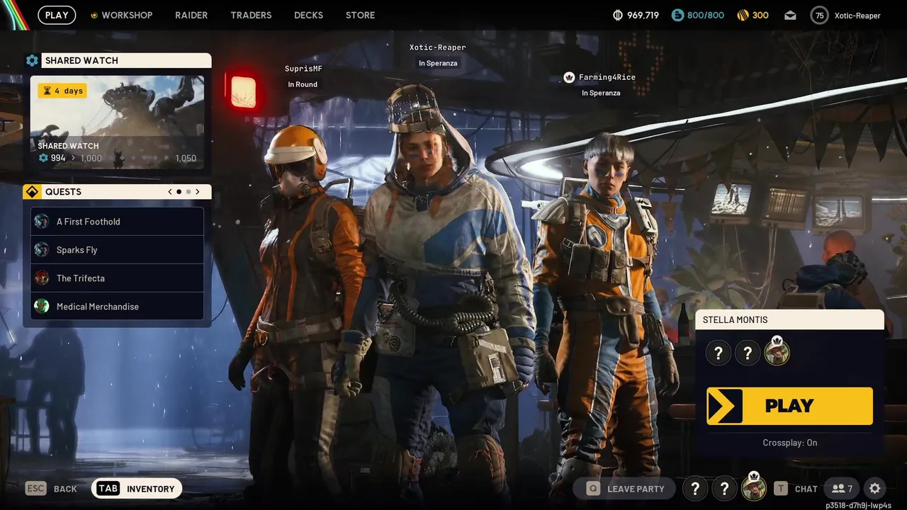
Task: Go to previous quests page arrow
Action: (170, 192)
